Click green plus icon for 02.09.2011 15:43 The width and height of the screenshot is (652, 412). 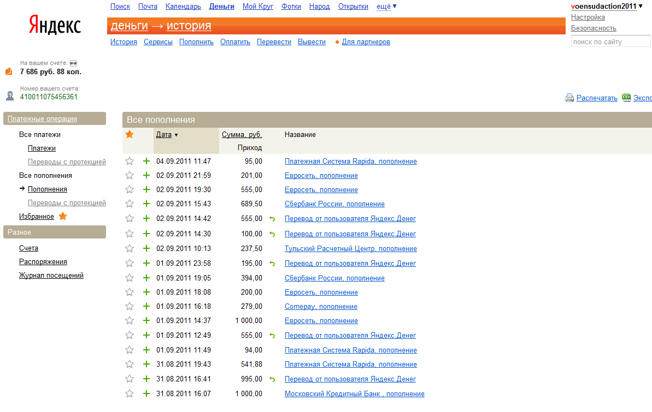(x=146, y=204)
